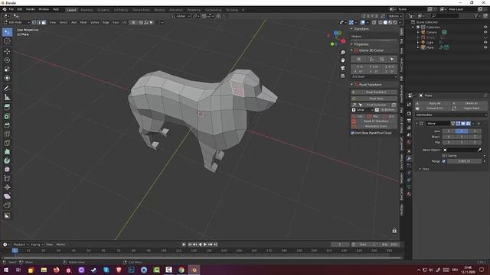Toggle camera view with the camera icon
The width and height of the screenshot is (490, 275).
(343, 68)
